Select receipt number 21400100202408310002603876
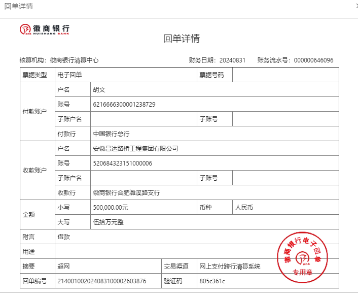The height and width of the screenshot is (297, 358). tap(102, 281)
